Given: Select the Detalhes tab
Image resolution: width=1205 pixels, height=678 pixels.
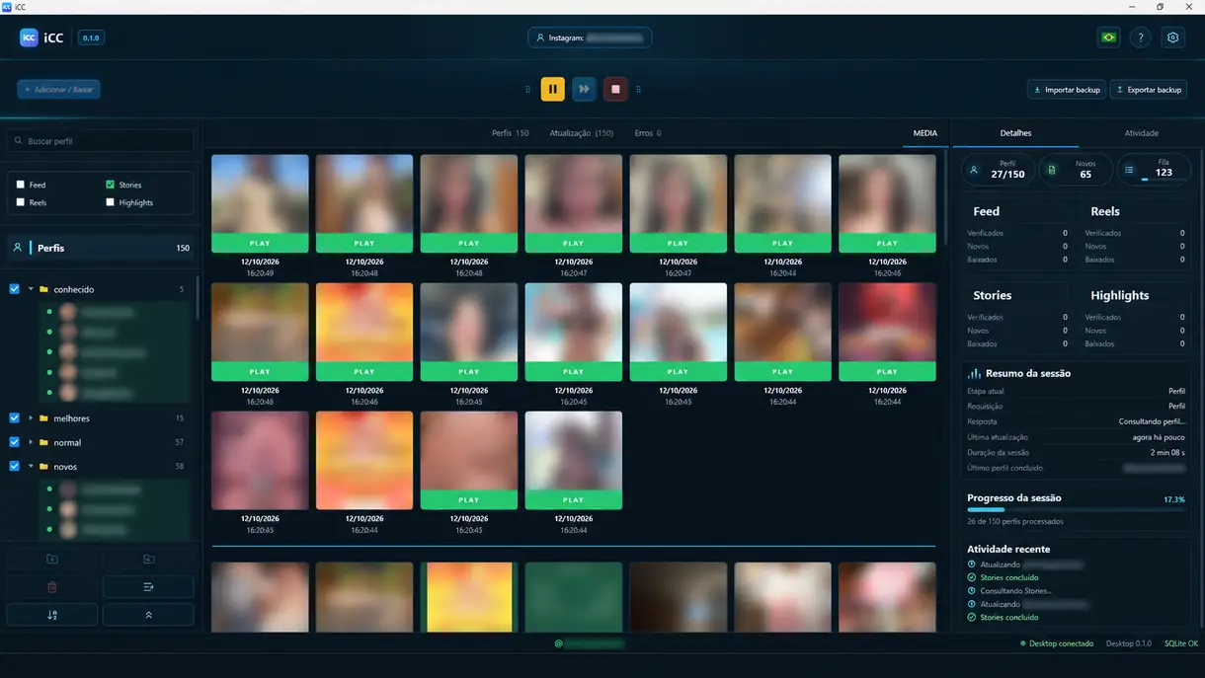Looking at the screenshot, I should click(1015, 133).
